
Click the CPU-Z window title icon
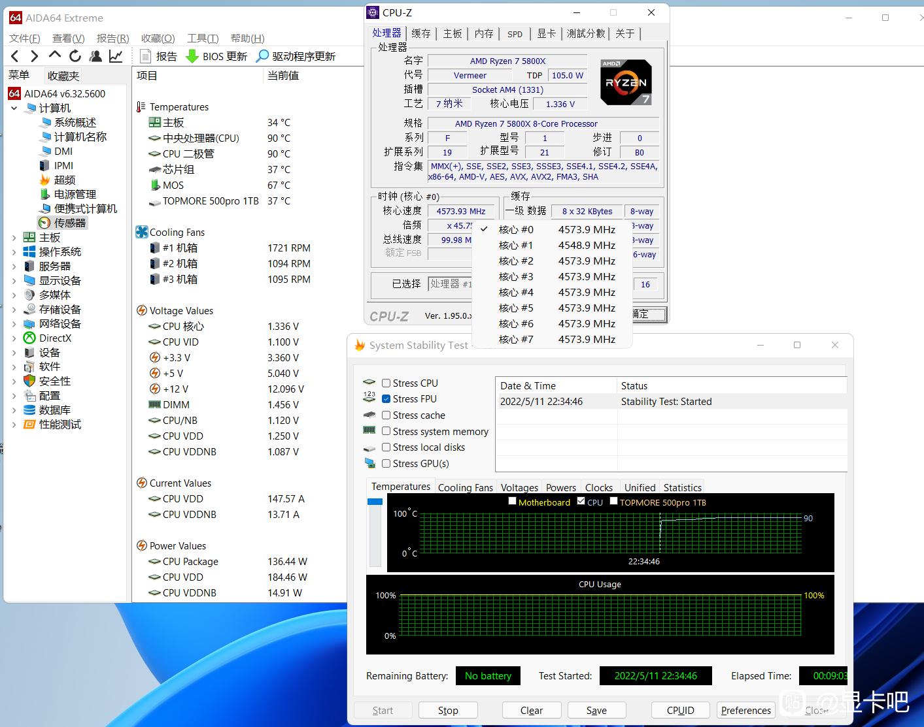pos(373,12)
